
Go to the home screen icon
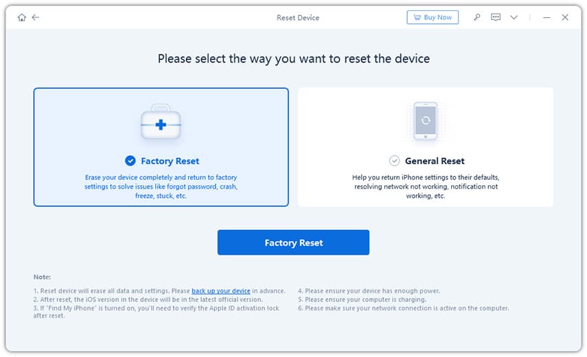point(22,17)
